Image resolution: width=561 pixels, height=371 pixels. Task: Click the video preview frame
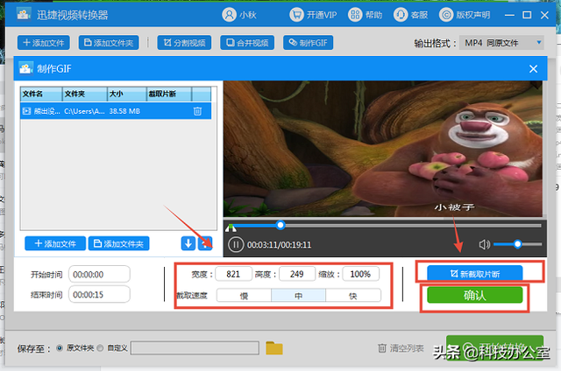pyautogui.click(x=383, y=149)
